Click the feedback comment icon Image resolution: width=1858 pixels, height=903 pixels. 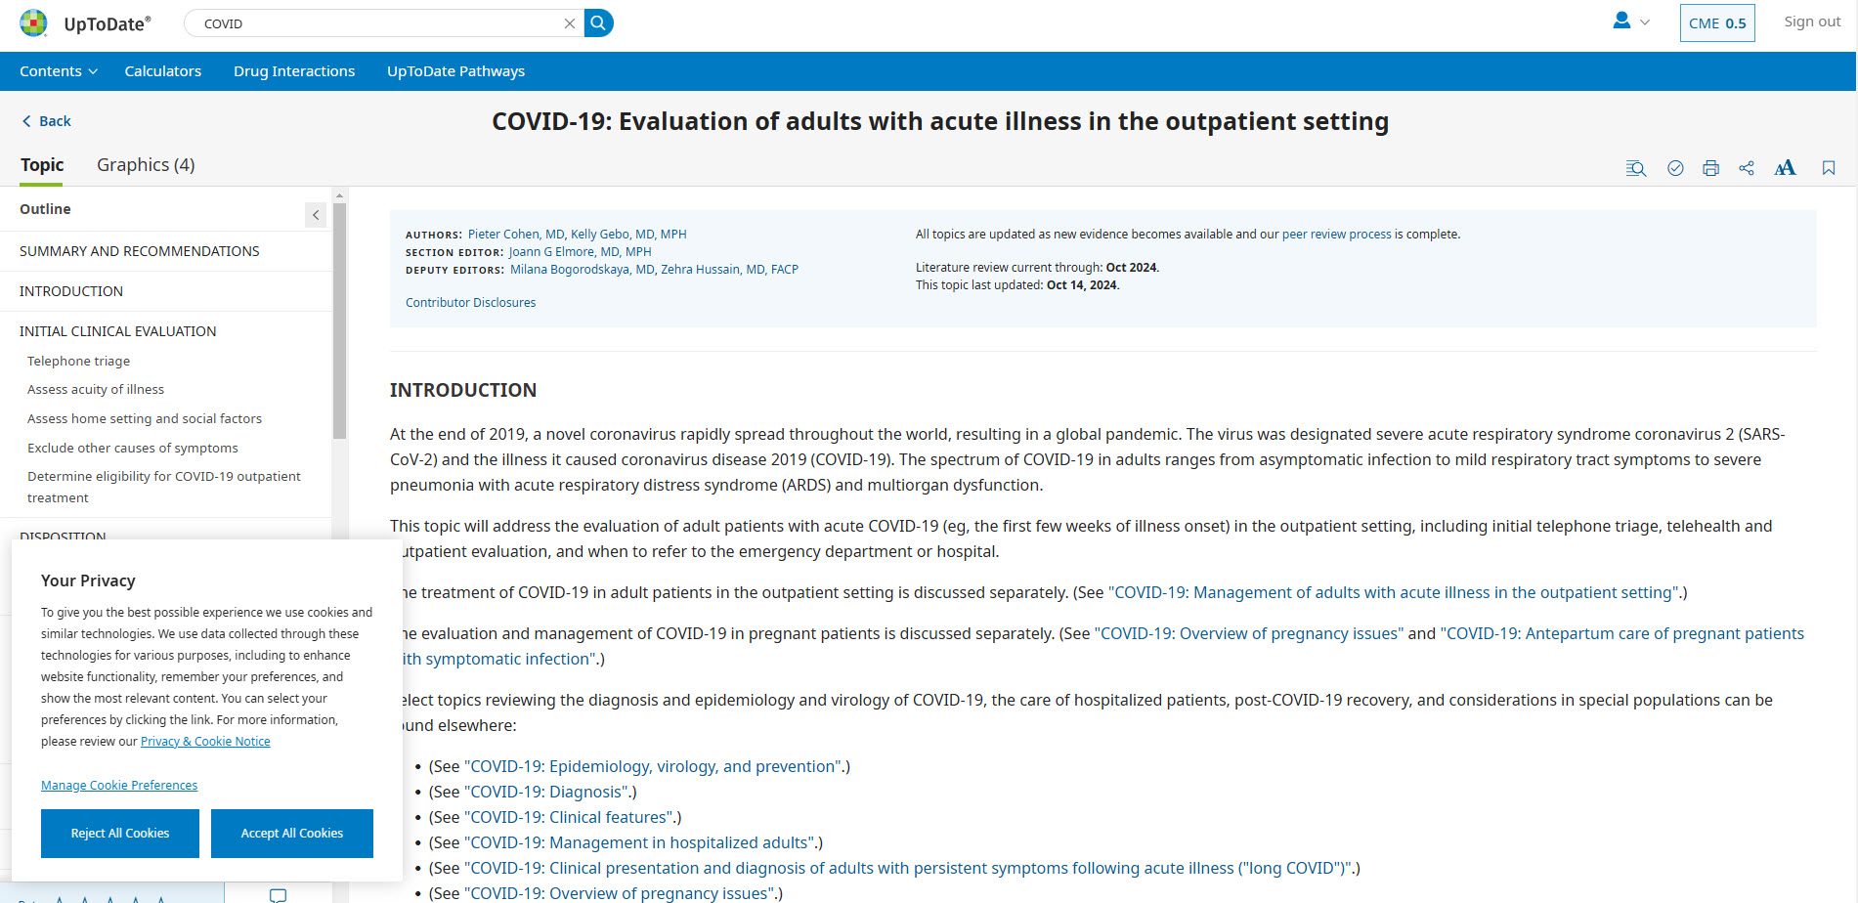click(278, 894)
